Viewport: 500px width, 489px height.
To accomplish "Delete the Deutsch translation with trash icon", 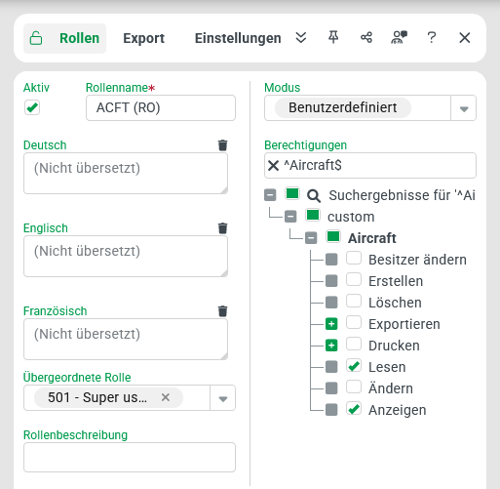I will 223,145.
